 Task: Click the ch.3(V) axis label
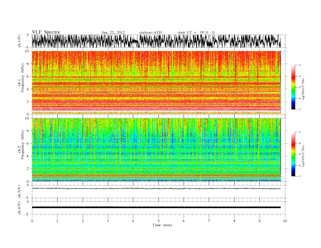pos(19,192)
